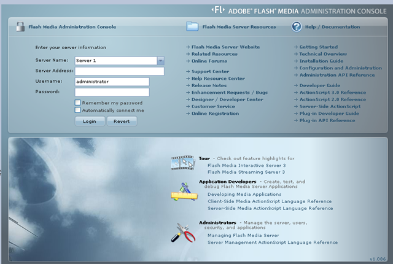Open Enhancement Requests / Bugs link
393x264 pixels.
(x=229, y=93)
